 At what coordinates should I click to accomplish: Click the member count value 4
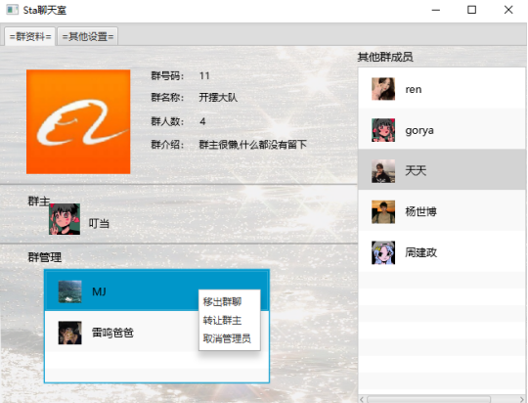pyautogui.click(x=202, y=121)
